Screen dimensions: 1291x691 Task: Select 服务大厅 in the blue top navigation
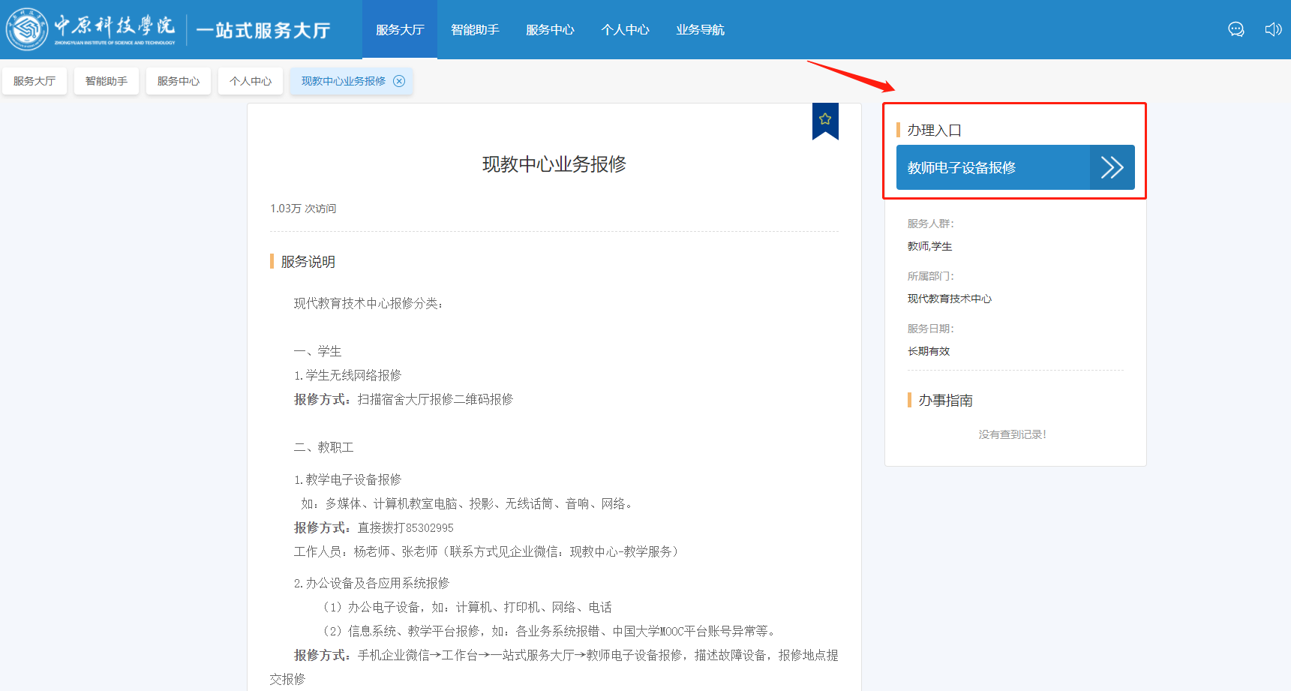400,30
